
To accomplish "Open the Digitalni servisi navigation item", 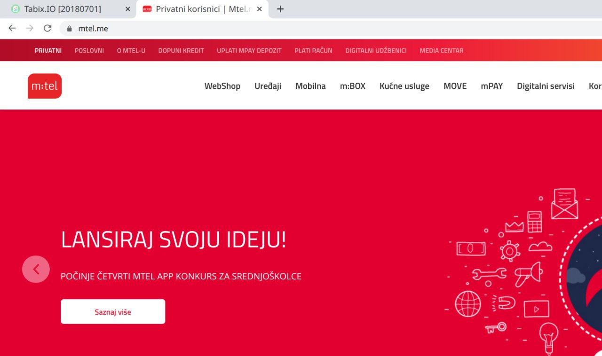I will pos(546,86).
